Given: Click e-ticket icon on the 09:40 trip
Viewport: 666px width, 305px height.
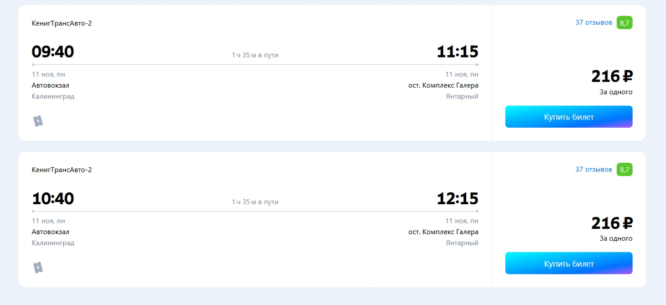Looking at the screenshot, I should coord(38,121).
